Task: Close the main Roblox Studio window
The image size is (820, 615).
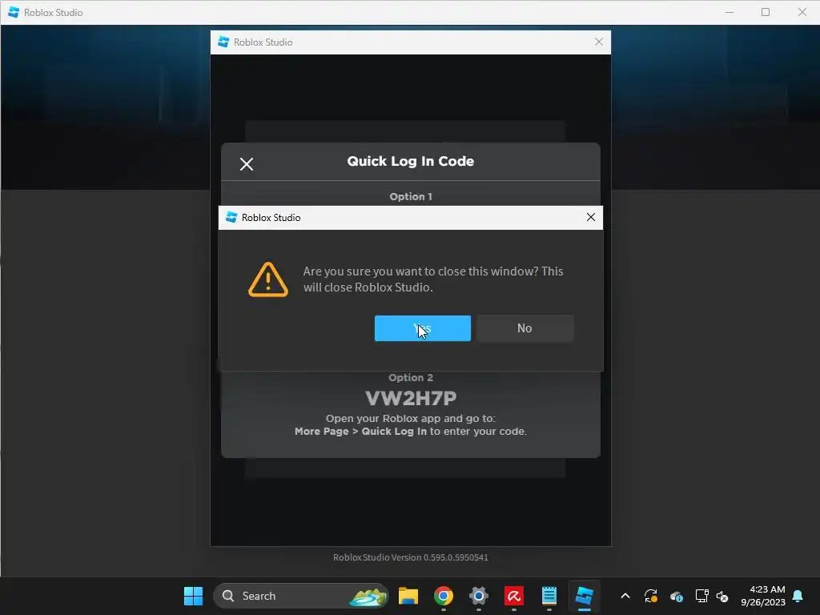Action: point(802,12)
